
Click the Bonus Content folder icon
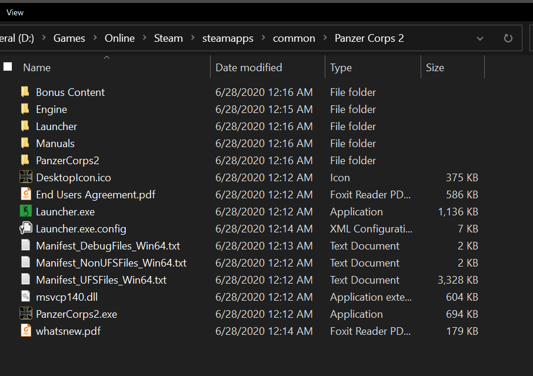click(x=25, y=92)
